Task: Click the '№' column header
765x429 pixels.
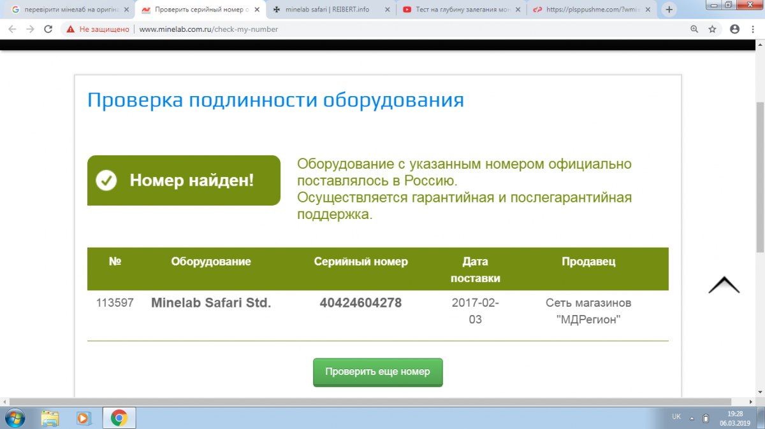Action: 115,262
